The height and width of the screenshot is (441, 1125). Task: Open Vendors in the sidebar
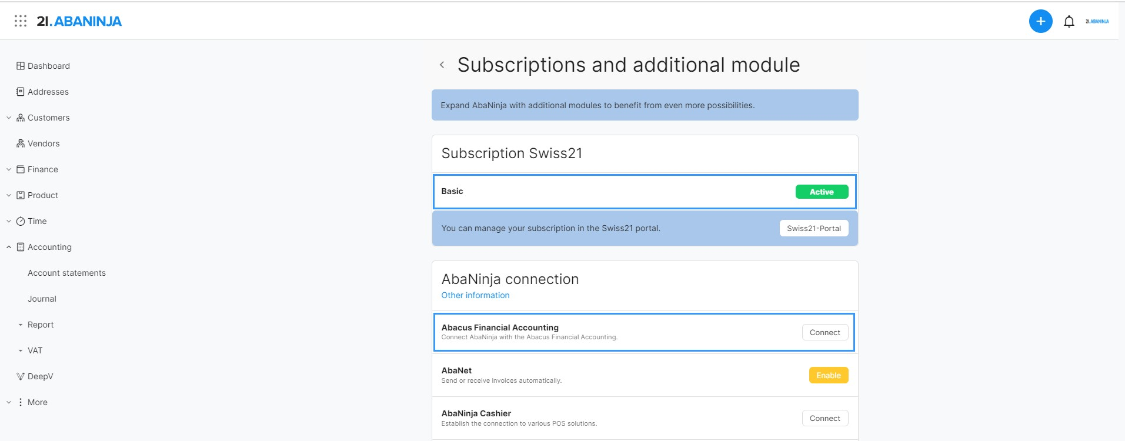pyautogui.click(x=44, y=143)
